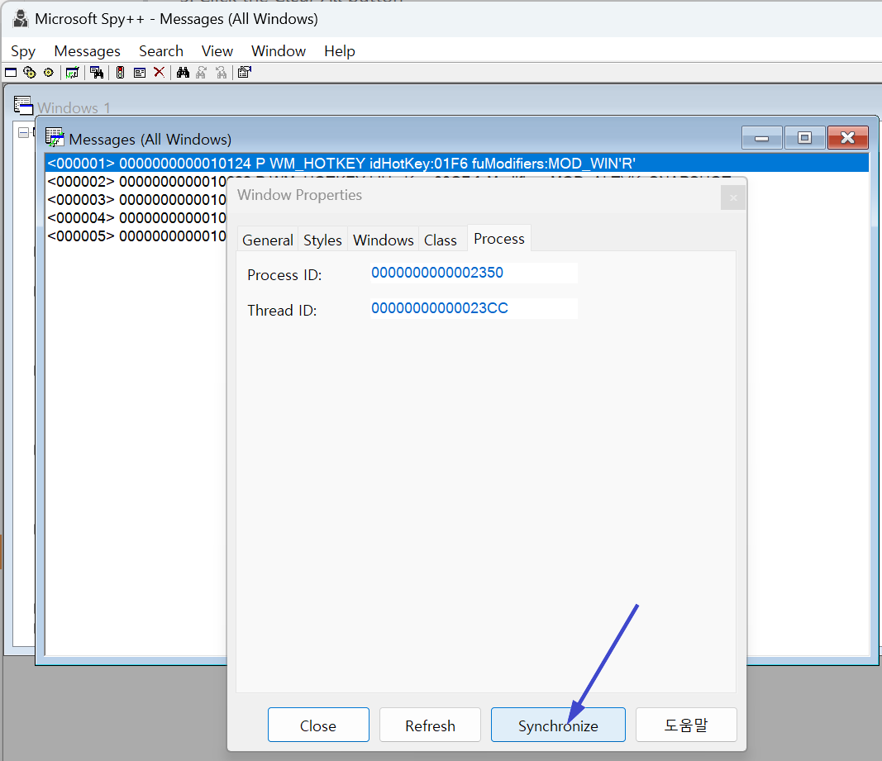882x761 pixels.
Task: Click the Messages (All Windows) window icon
Action: coord(55,138)
